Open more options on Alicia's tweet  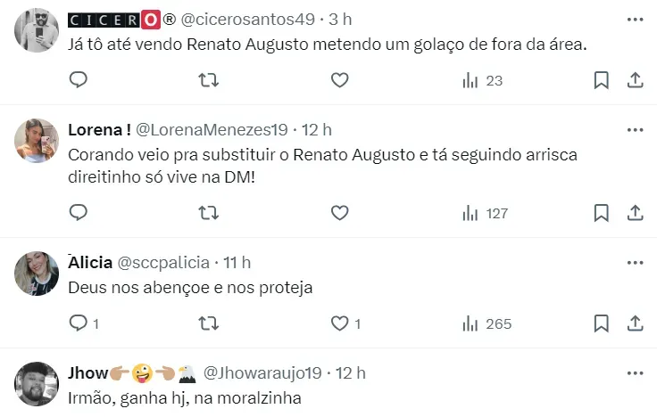pos(635,263)
